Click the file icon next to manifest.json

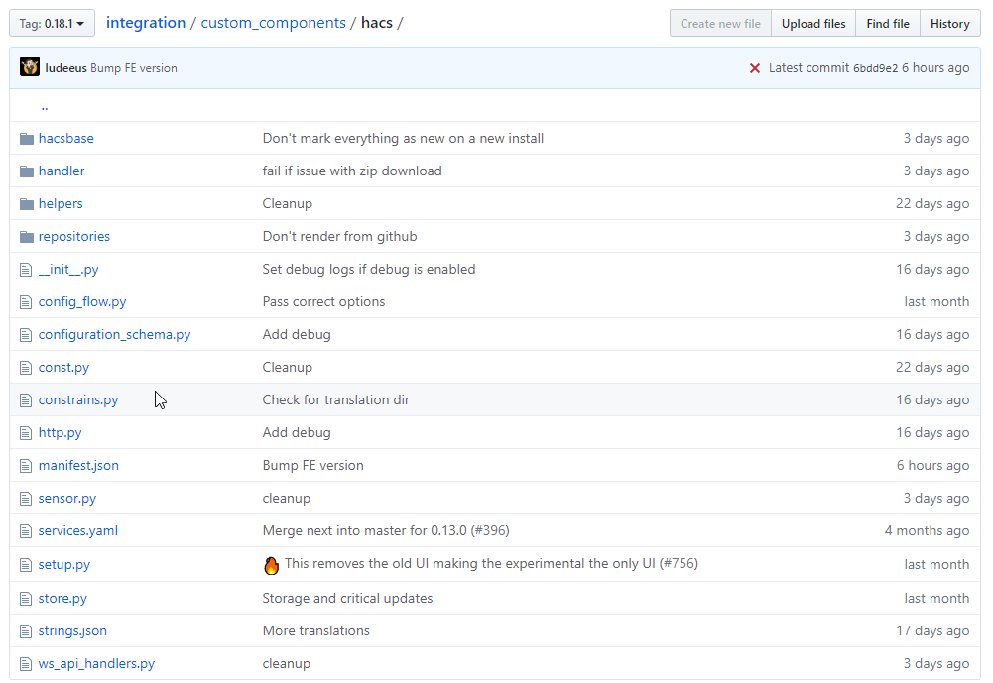point(25,465)
